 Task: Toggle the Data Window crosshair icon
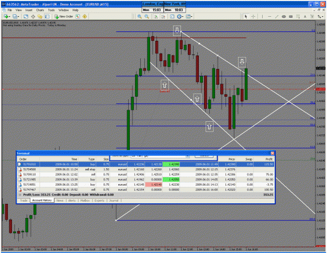[x=33, y=16]
